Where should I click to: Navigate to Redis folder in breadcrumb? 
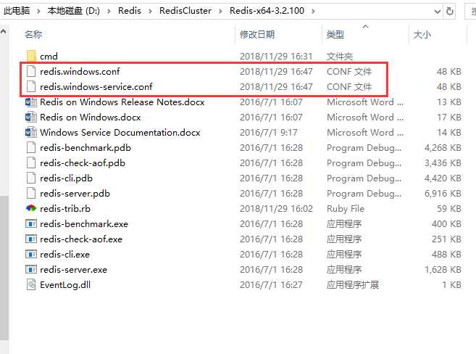(x=130, y=11)
